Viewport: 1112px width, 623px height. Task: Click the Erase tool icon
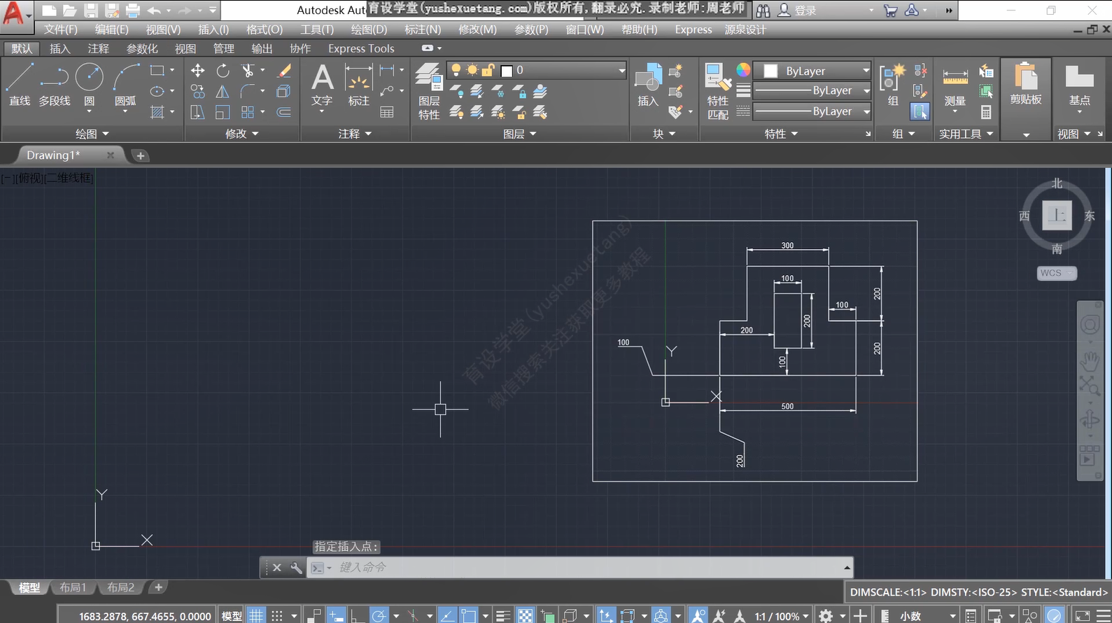[x=284, y=71]
